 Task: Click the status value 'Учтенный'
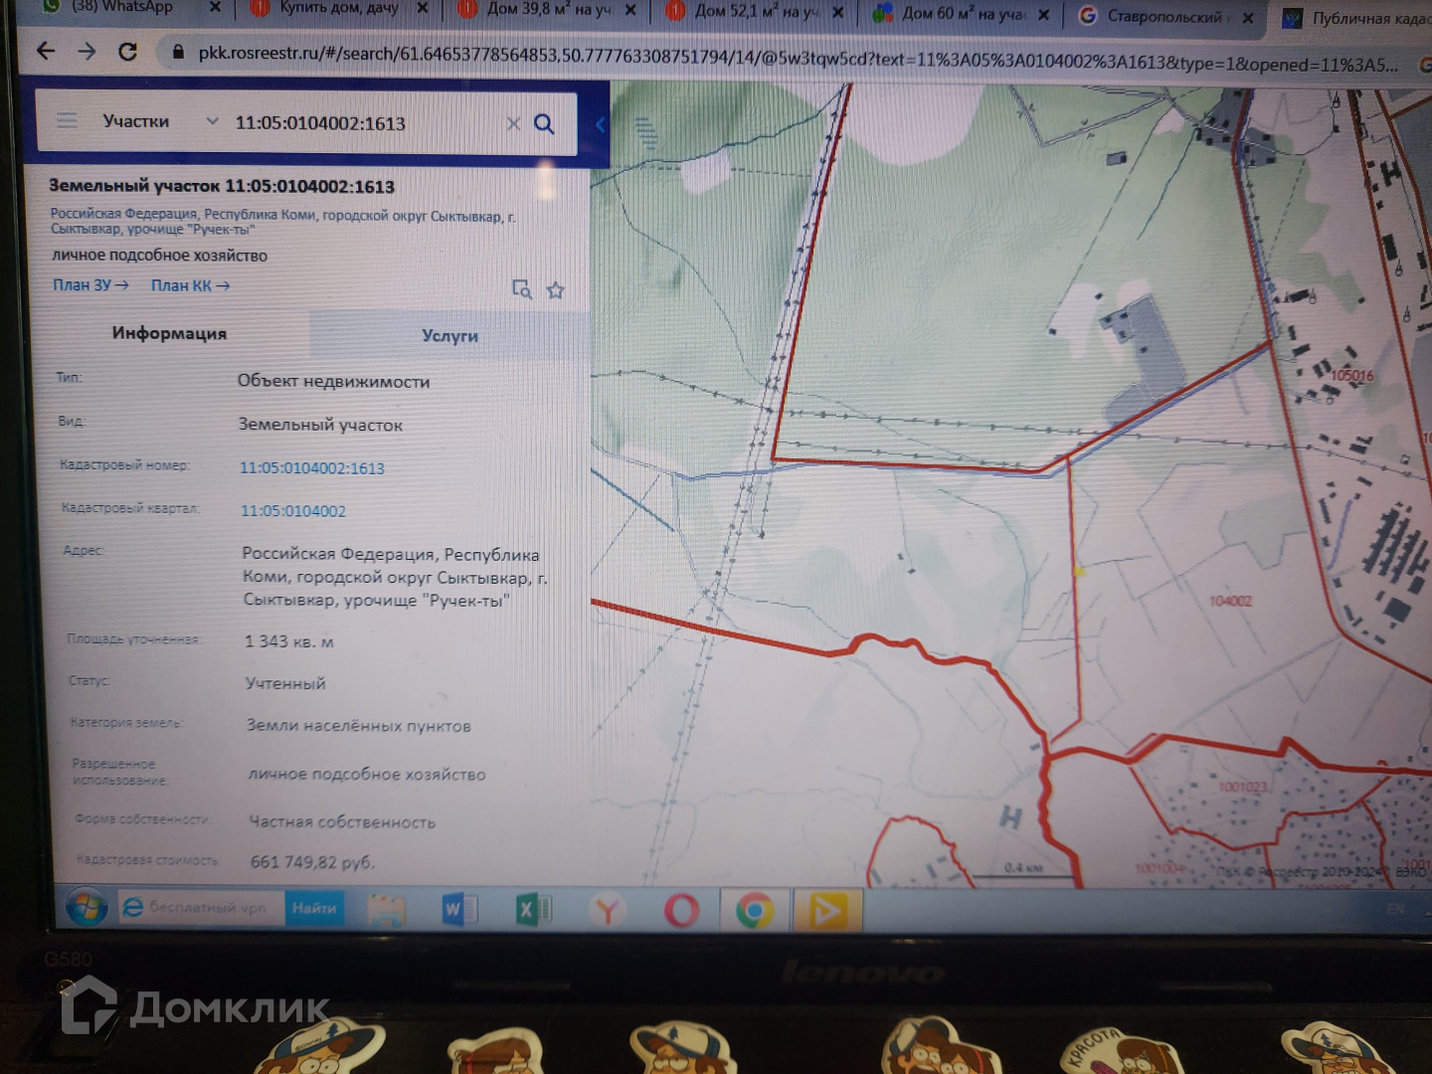tap(285, 683)
